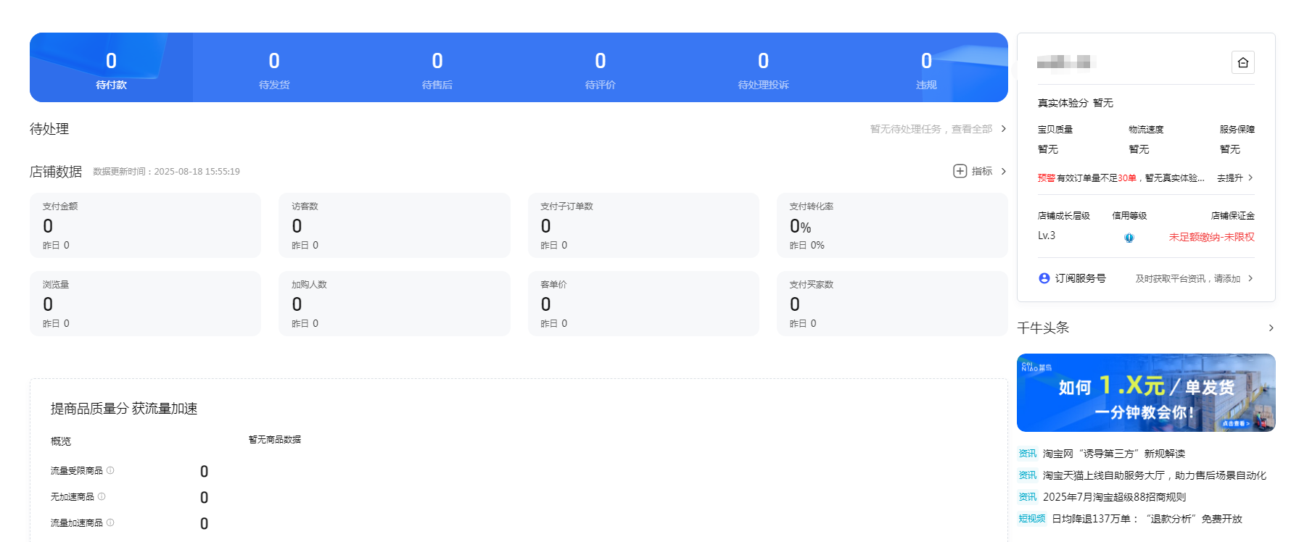Click 及时获取平台资讯，请添加 link

(x=1188, y=278)
